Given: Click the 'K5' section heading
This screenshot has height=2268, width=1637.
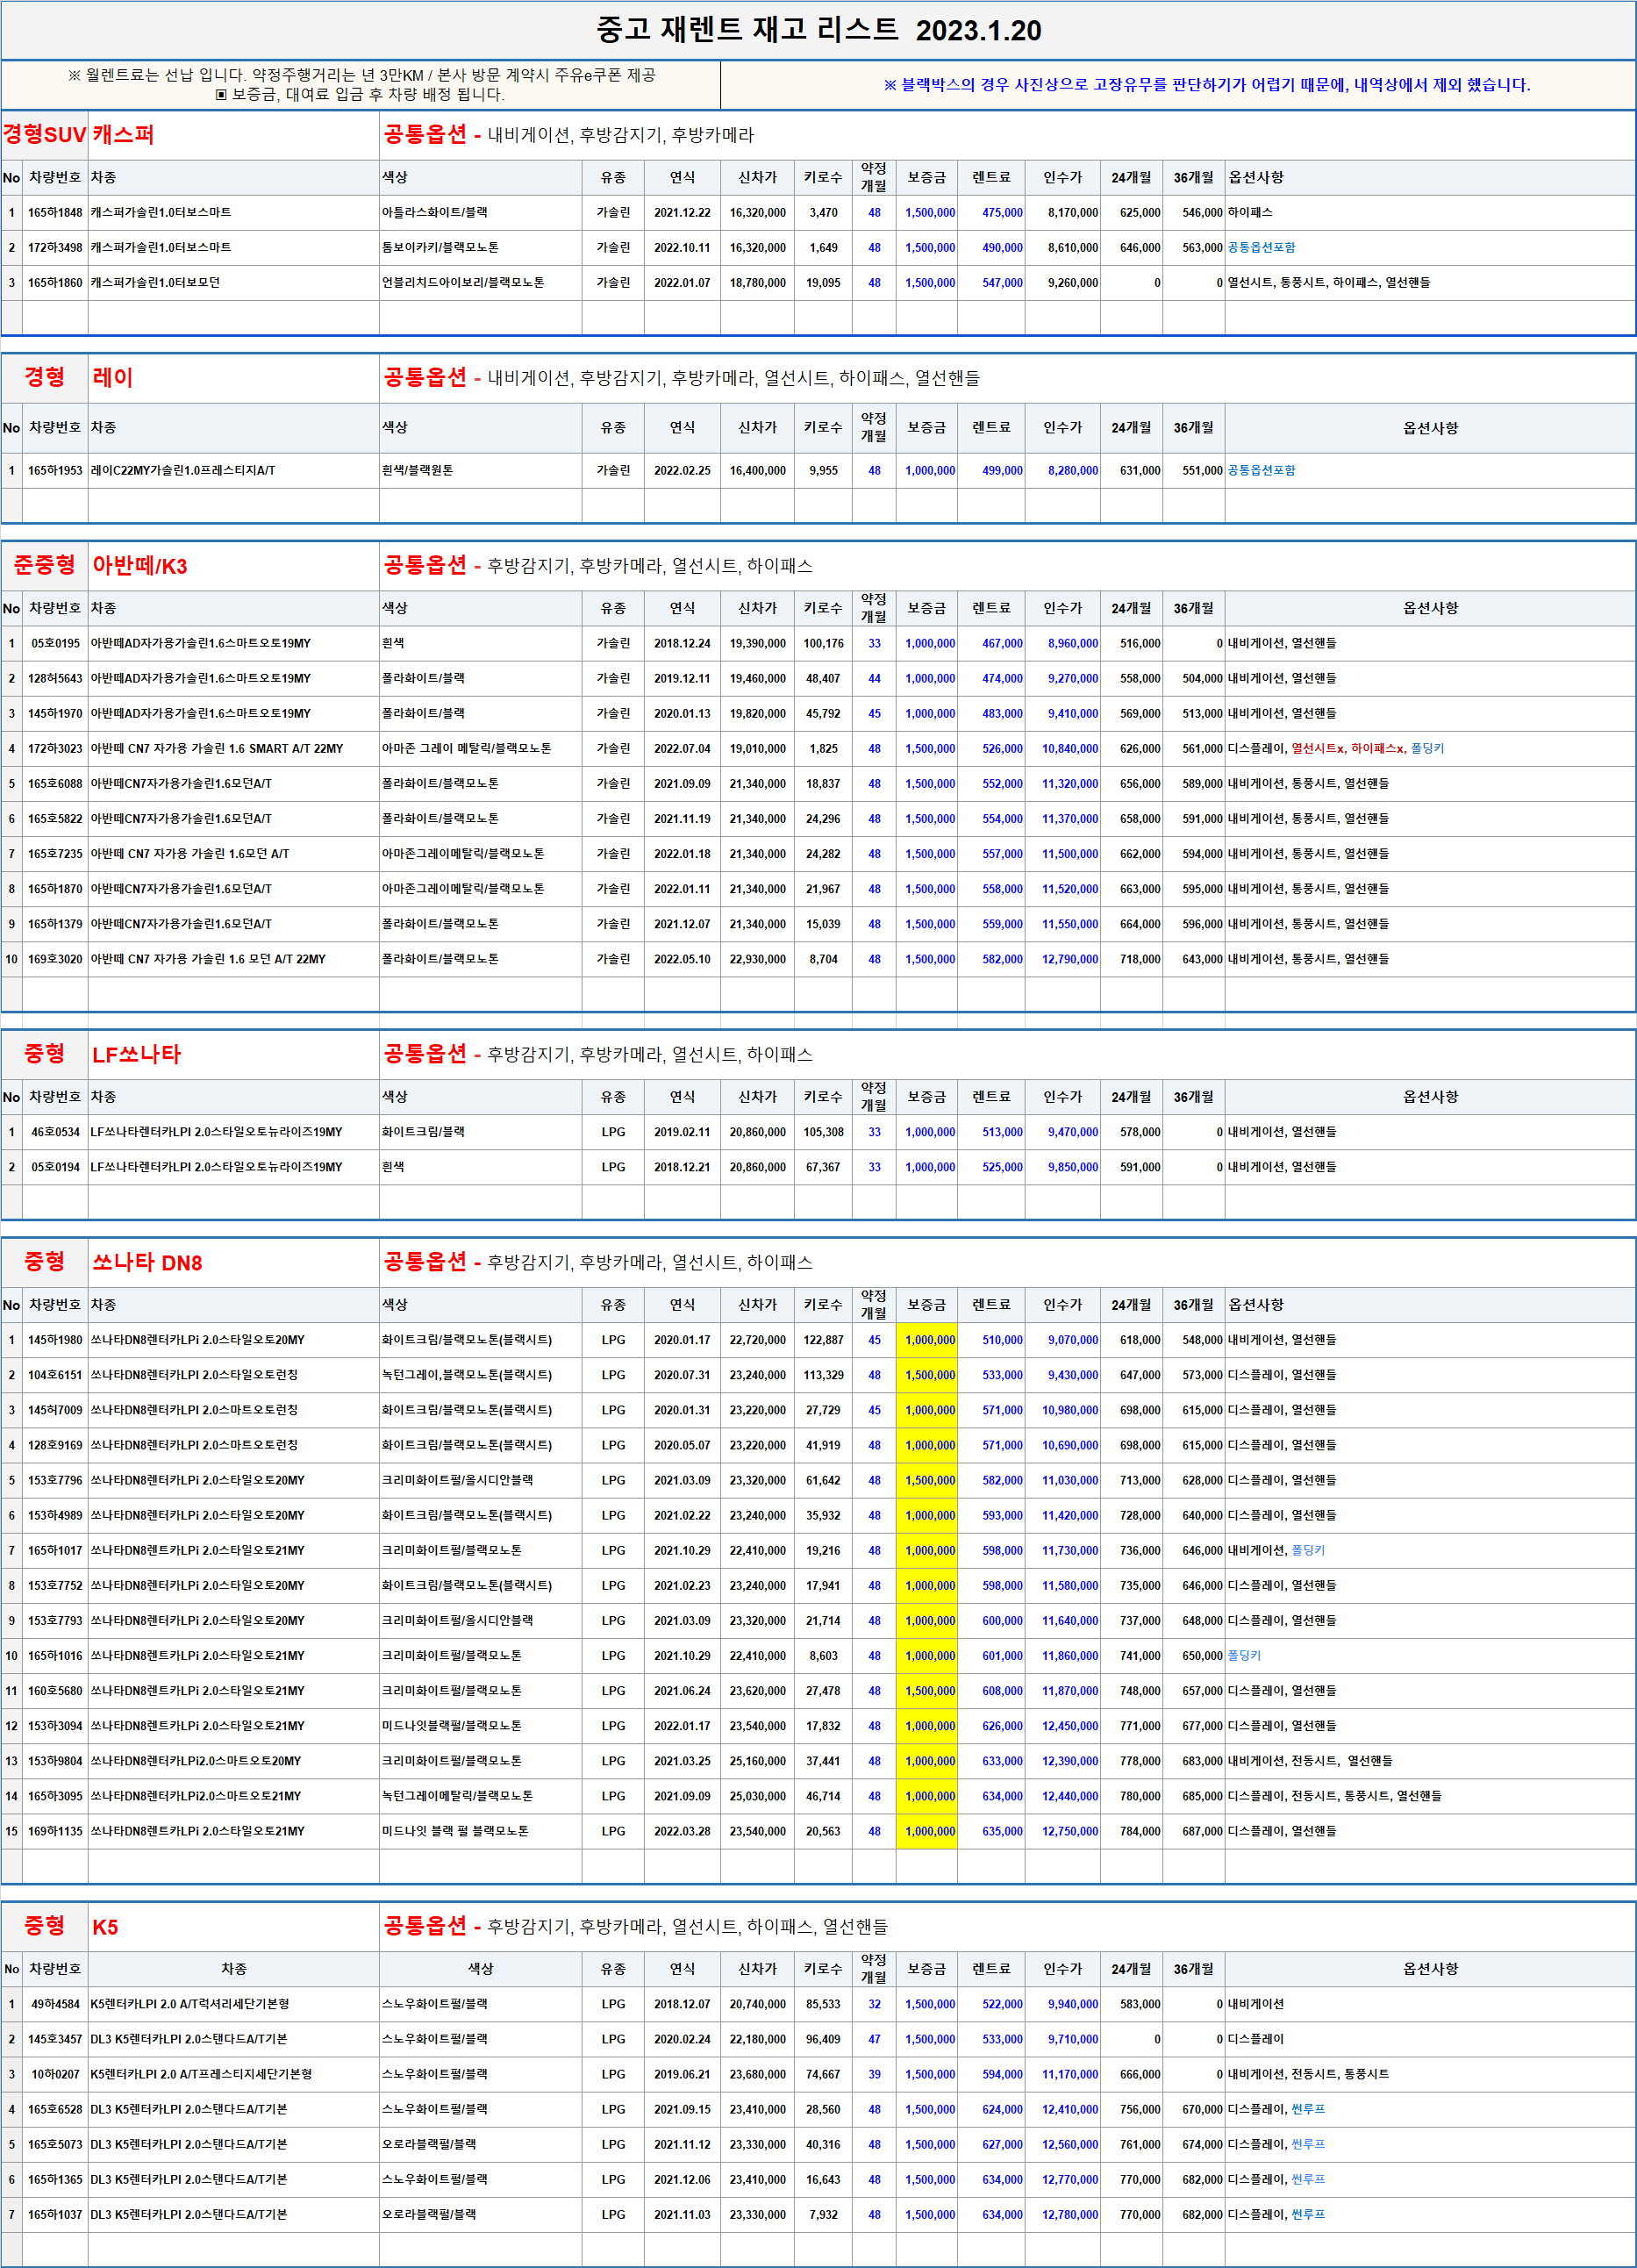Looking at the screenshot, I should [105, 1927].
